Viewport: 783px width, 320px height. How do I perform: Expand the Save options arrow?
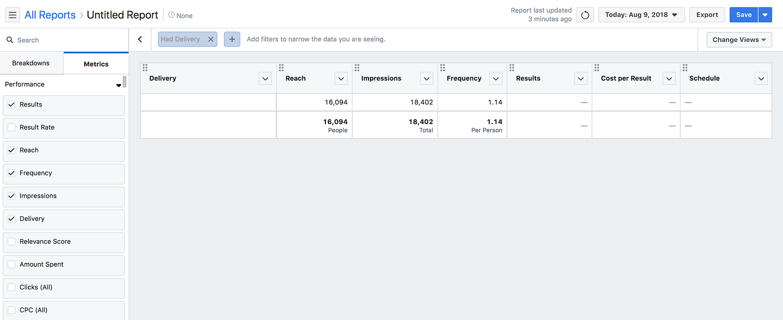click(x=765, y=15)
